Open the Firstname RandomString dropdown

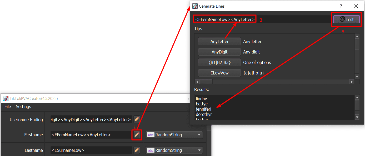tap(174, 135)
